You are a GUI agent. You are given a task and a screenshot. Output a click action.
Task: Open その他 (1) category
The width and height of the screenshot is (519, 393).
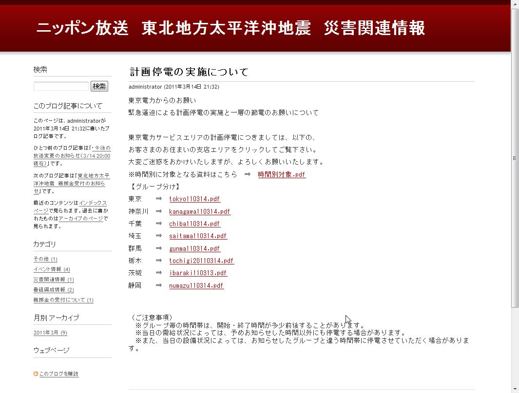pyautogui.click(x=45, y=259)
